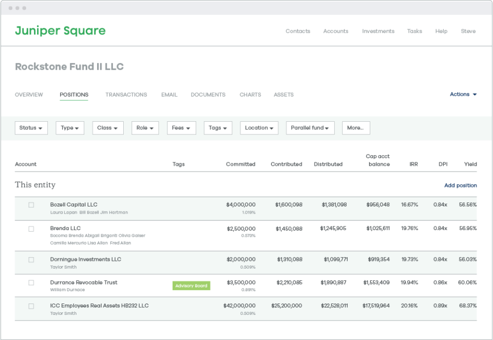Open the Durrance Revocable Trust account
The width and height of the screenshot is (493, 340).
coord(84,282)
